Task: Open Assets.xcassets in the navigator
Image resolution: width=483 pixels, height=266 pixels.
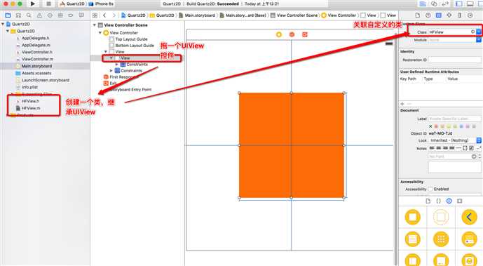Action: (36, 73)
